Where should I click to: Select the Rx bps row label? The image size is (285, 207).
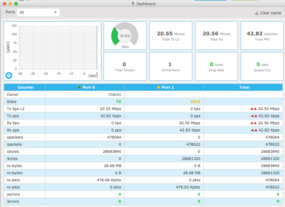13,123
